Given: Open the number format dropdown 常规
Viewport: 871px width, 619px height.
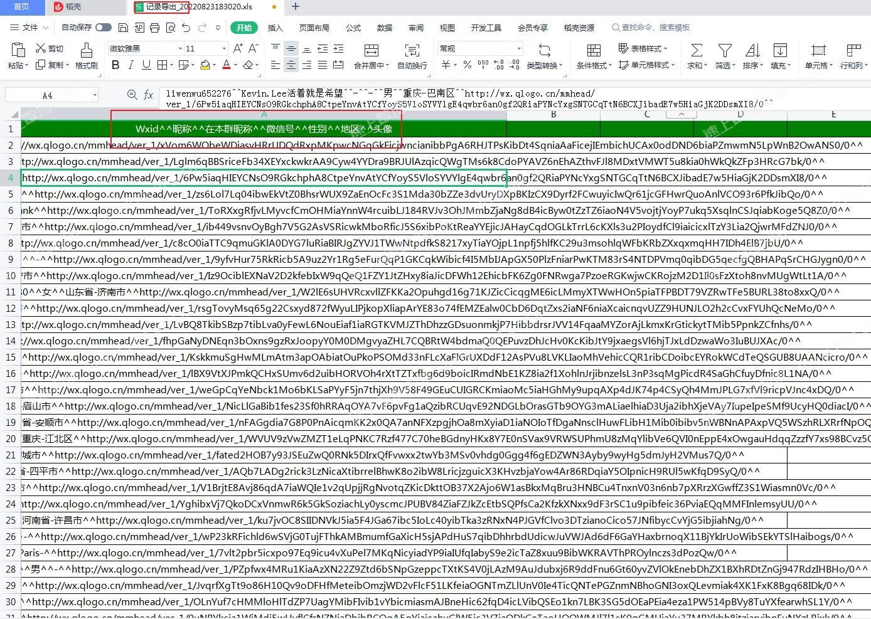Looking at the screenshot, I should pos(519,48).
